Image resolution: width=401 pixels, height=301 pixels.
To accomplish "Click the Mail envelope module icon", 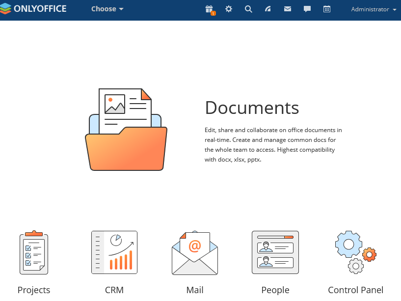I will point(195,252).
